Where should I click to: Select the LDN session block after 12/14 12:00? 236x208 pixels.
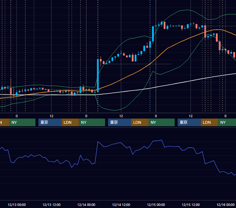click(140, 122)
